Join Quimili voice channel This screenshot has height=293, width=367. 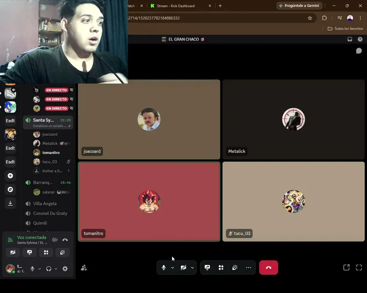click(48, 223)
